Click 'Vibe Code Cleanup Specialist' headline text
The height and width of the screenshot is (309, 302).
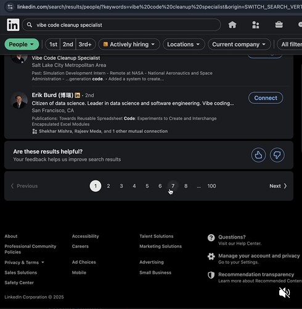[x=66, y=58]
